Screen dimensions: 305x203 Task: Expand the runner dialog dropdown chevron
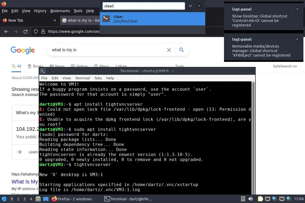tap(190, 6)
